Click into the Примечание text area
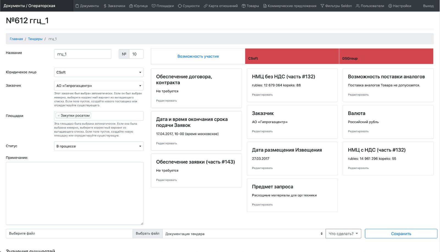The width and height of the screenshot is (440, 252). (75, 193)
